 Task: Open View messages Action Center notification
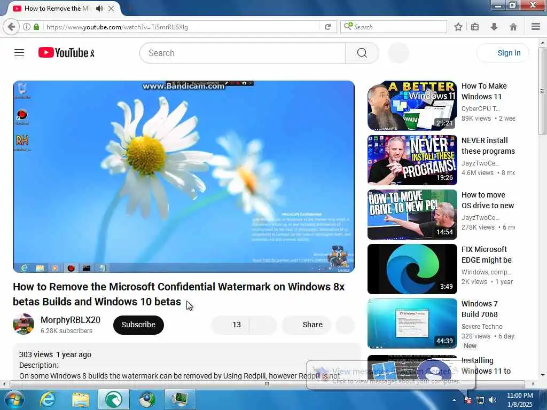[x=390, y=376]
